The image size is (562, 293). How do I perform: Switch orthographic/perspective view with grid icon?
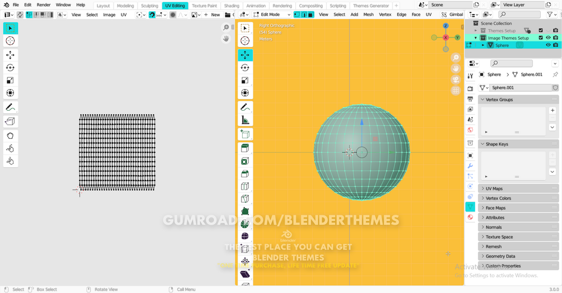coord(456,91)
